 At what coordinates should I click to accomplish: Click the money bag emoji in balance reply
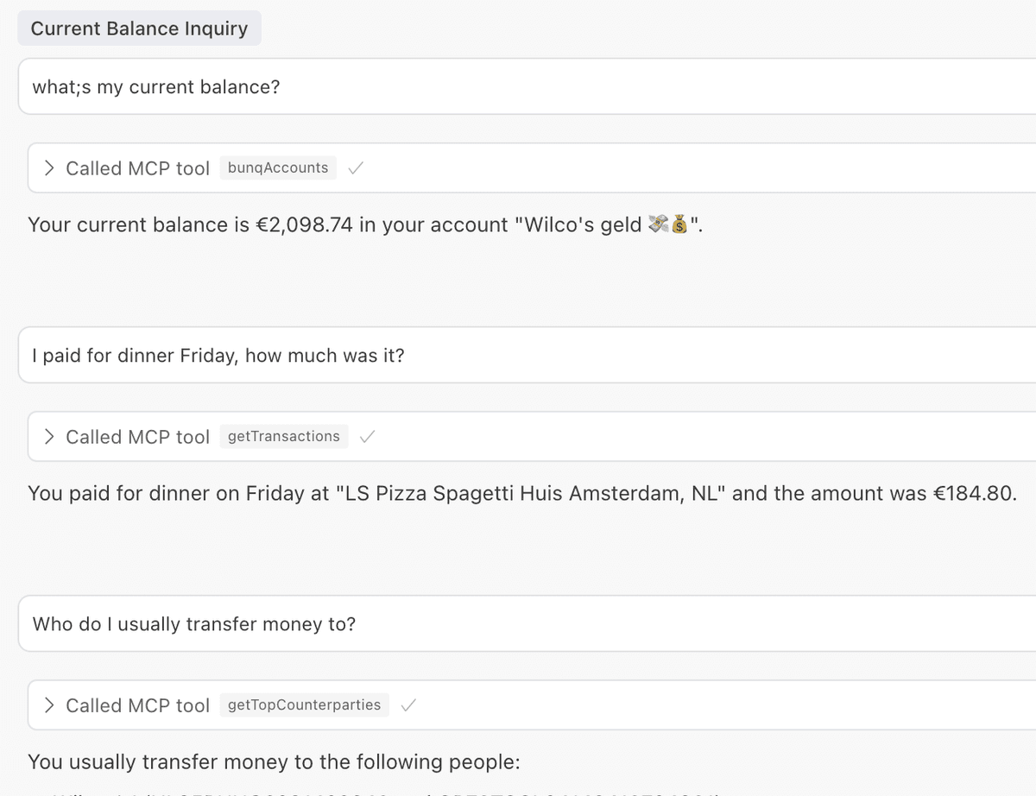coord(679,224)
